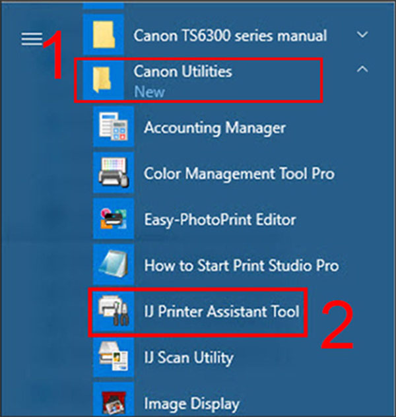Click the Canon Utilities folder icon
This screenshot has height=417, width=396.
tap(104, 80)
